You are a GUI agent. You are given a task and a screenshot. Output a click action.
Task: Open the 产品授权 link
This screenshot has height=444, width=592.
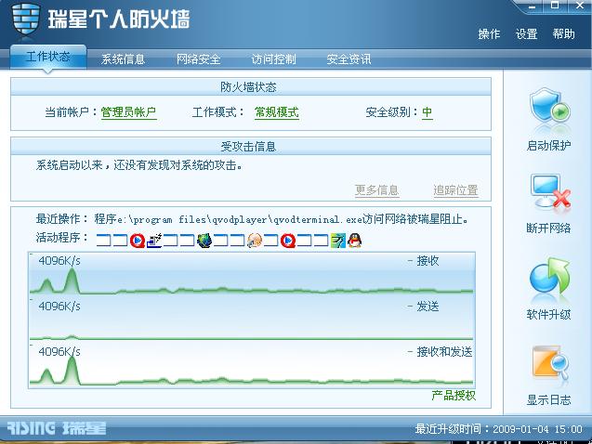454,396
